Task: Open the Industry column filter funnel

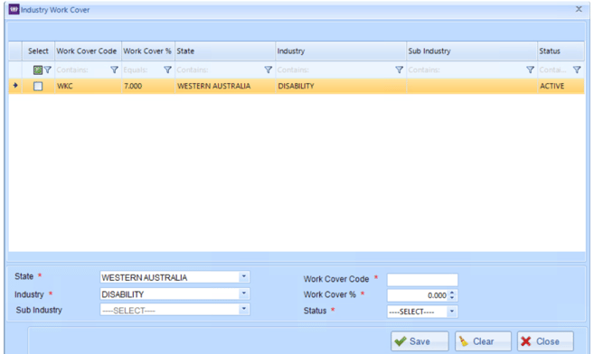Action: 400,70
